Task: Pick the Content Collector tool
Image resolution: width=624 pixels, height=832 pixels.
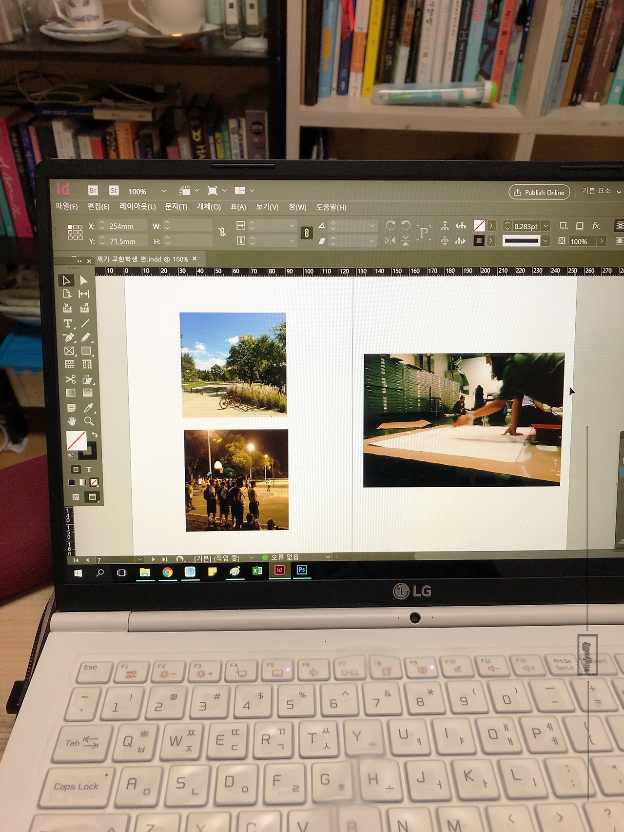Action: pyautogui.click(x=67, y=308)
